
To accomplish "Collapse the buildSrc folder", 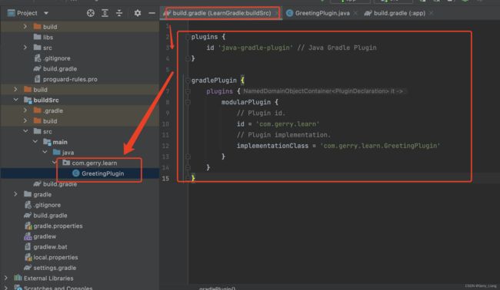I will point(15,100).
